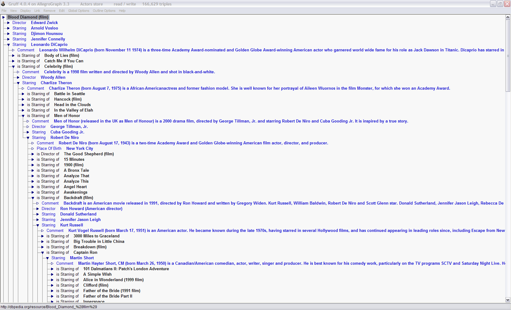Collapse the Robert De Niro starring node
511x310 pixels.
pos(28,138)
